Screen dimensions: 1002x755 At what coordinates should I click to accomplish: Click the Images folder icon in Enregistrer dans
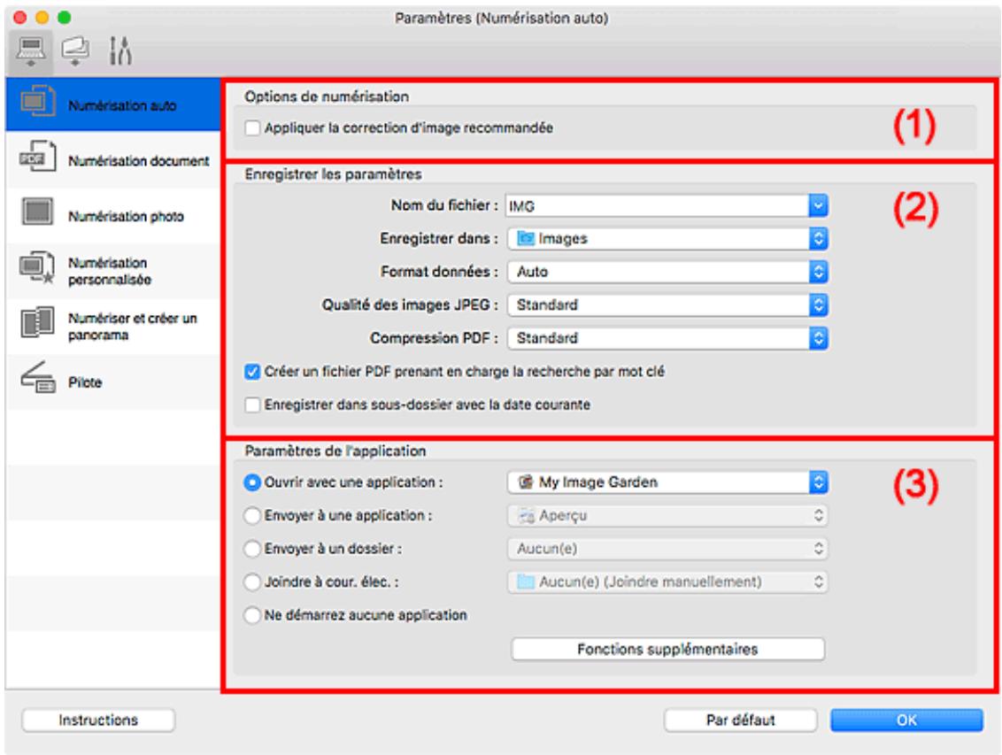click(525, 239)
